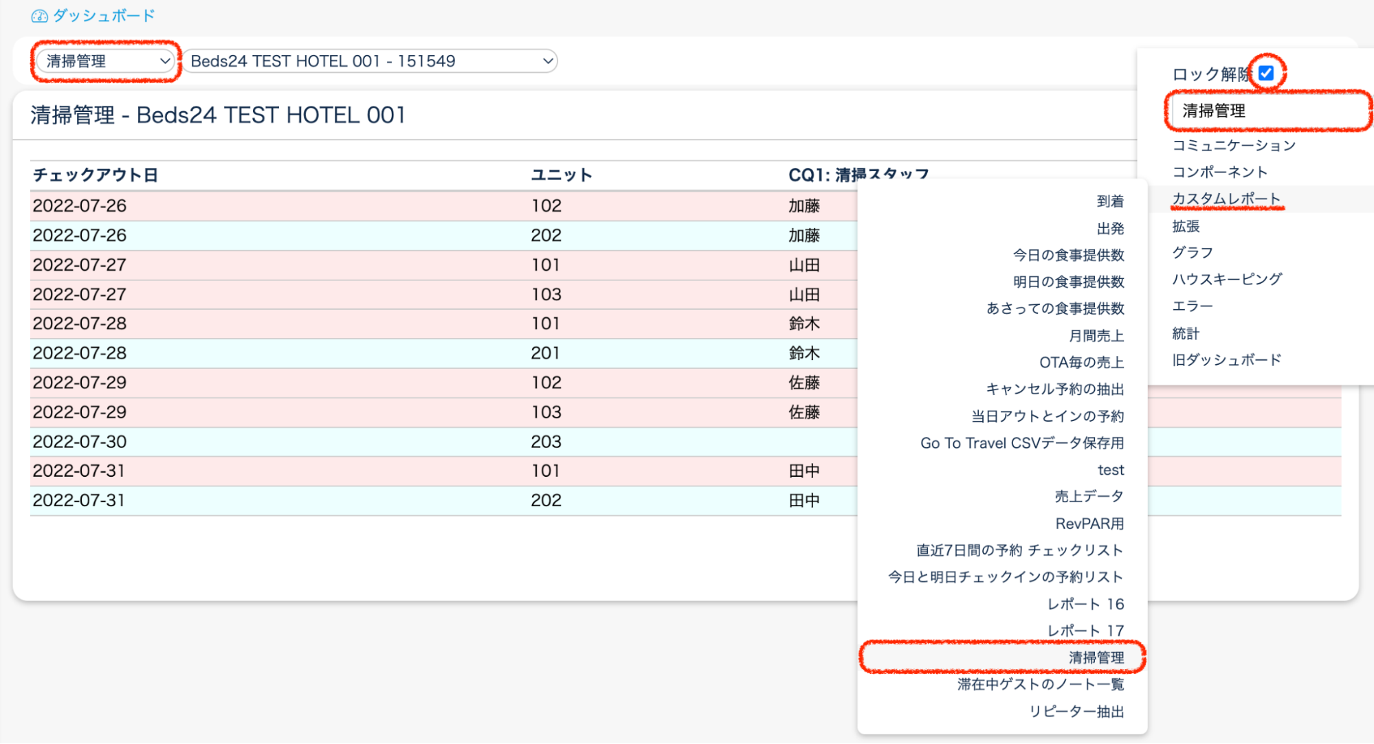
Task: Choose 統計 from the side menu
Action: click(x=1186, y=333)
